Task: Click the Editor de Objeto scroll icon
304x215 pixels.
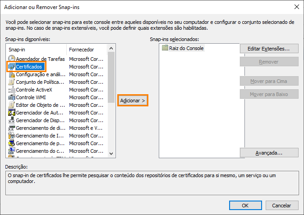Action: pyautogui.click(x=12, y=105)
